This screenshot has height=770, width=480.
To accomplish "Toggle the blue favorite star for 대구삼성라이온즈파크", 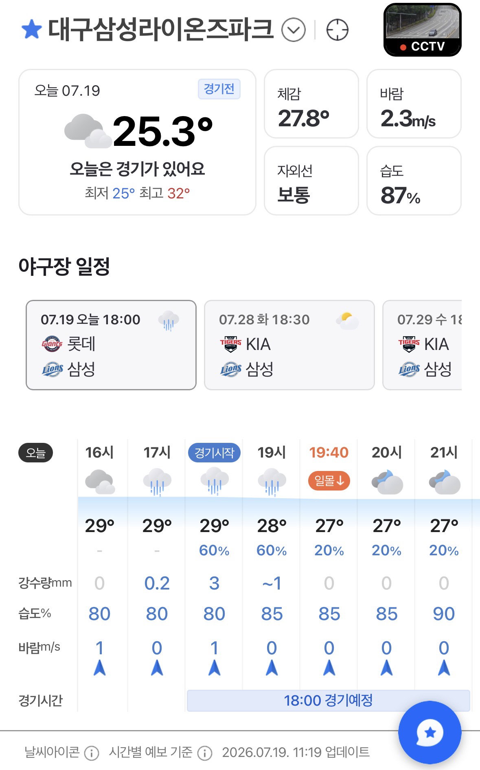I will click(x=31, y=30).
